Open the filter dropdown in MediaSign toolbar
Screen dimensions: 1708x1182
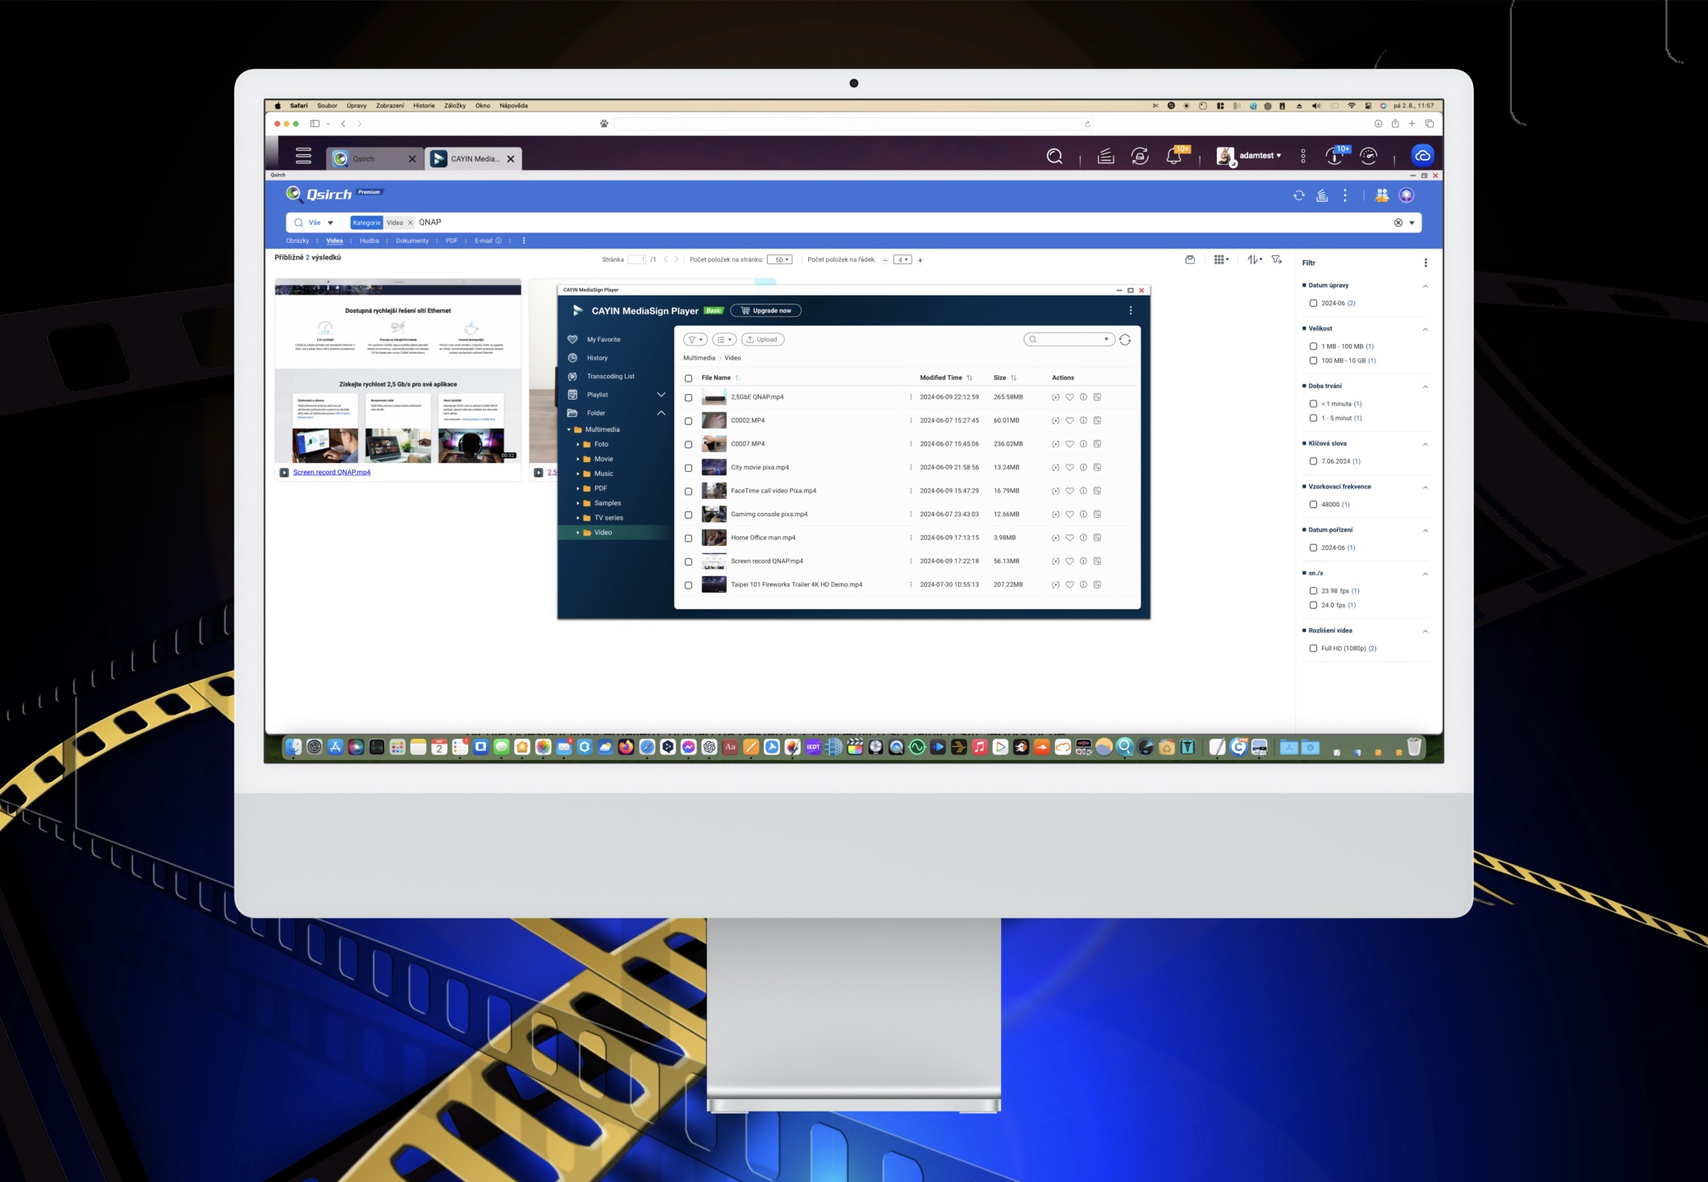(x=696, y=340)
